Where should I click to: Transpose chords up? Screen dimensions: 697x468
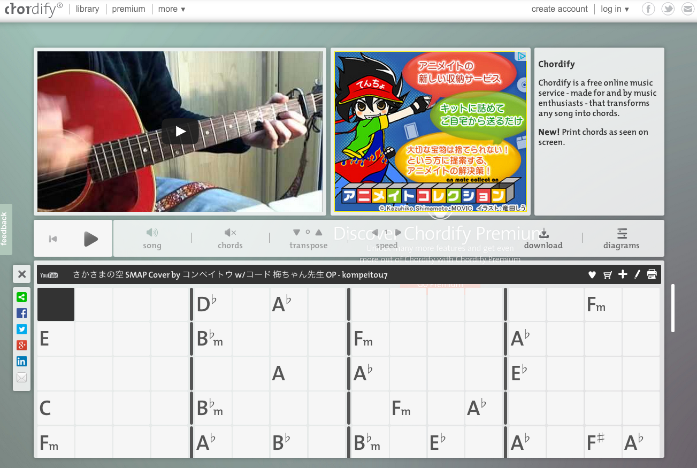pos(319,232)
